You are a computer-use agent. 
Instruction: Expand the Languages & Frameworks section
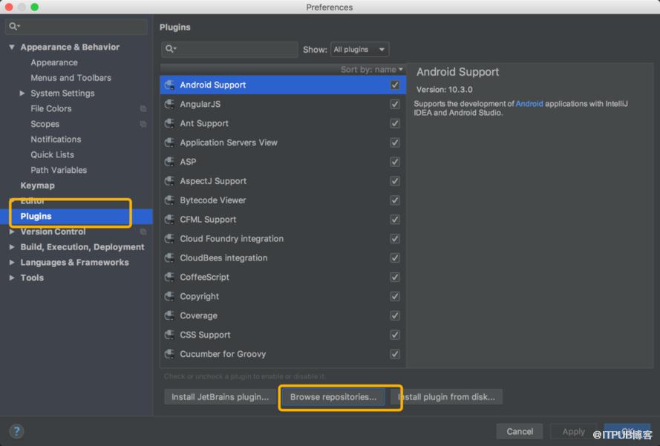12,263
